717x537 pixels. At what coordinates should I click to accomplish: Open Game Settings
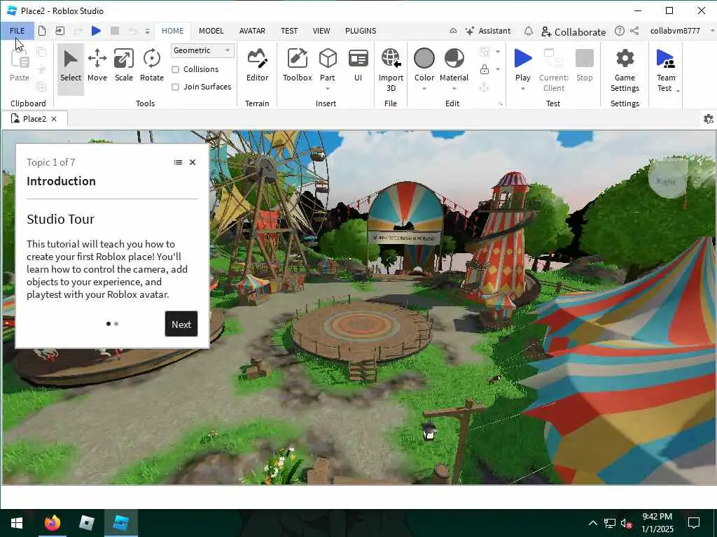point(625,71)
